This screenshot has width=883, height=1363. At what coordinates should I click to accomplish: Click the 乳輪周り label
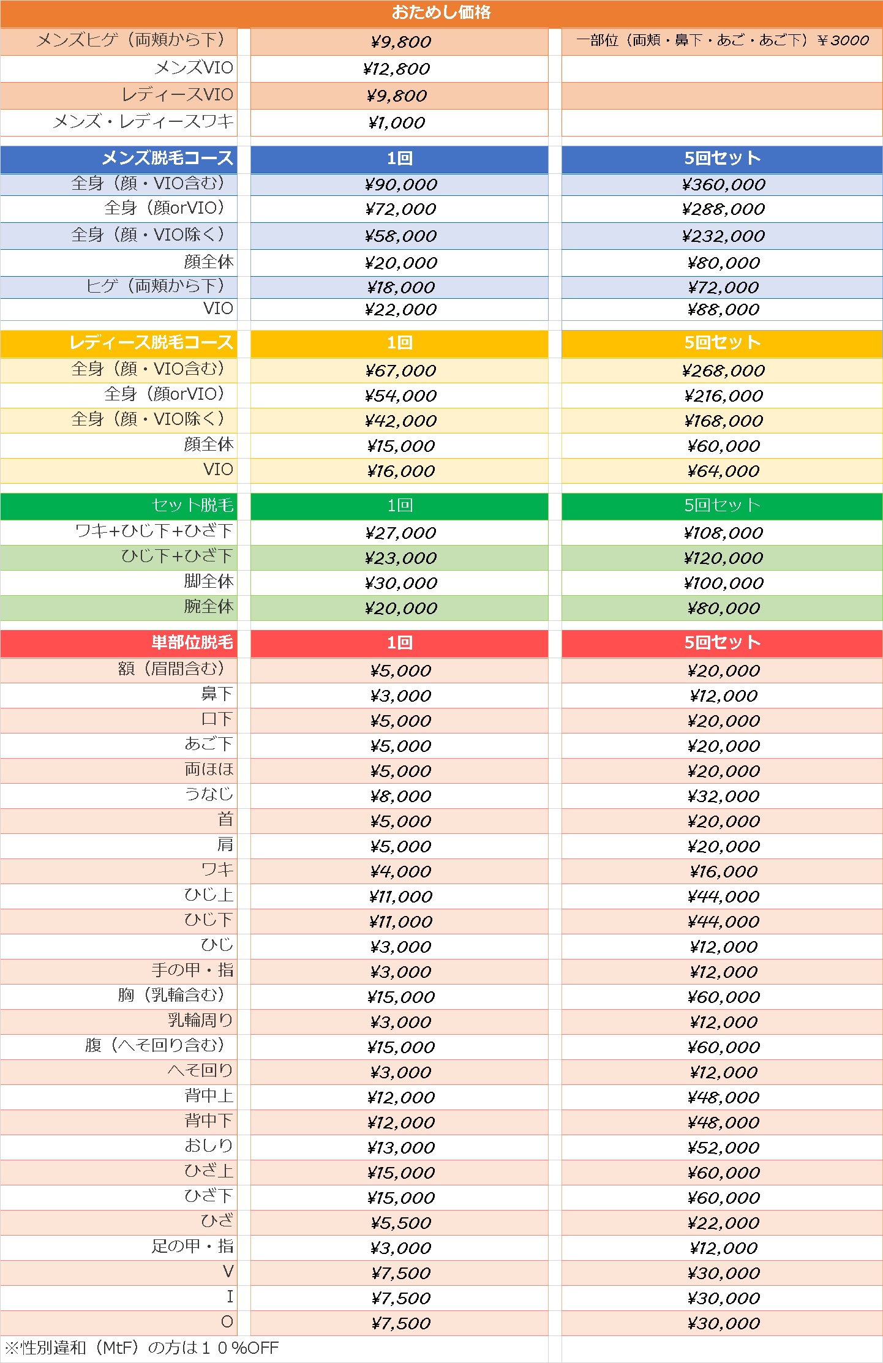pos(201,1020)
